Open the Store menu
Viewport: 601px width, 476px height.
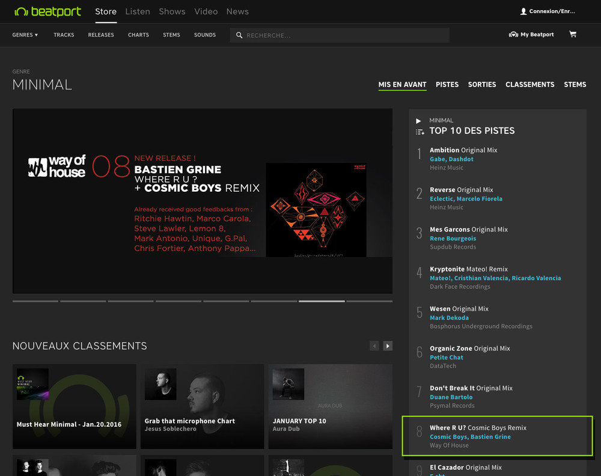tap(106, 11)
